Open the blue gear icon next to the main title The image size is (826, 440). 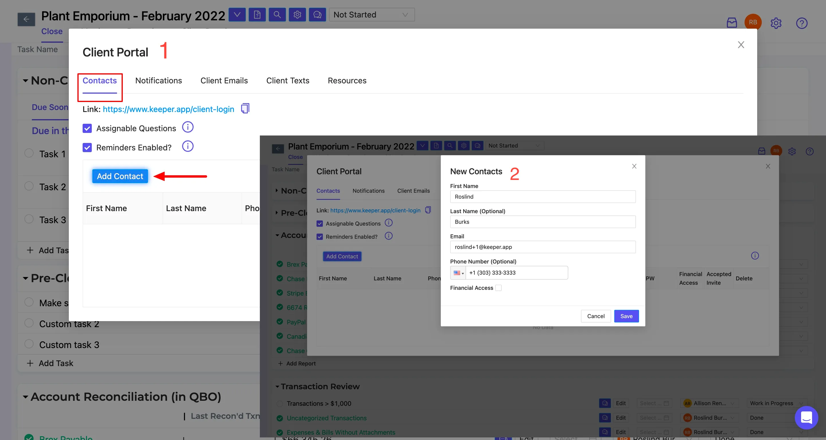click(297, 15)
